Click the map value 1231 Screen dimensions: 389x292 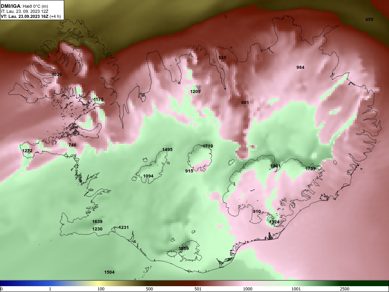tap(124, 227)
